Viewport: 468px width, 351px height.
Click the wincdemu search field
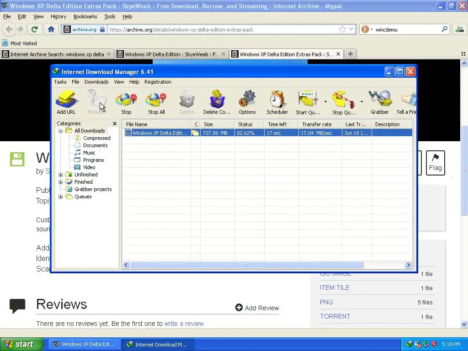(x=407, y=30)
